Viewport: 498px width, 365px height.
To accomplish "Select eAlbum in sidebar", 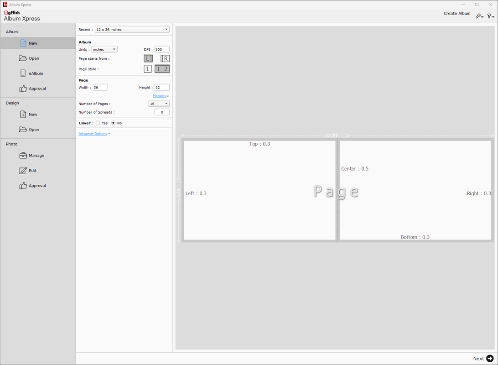I will coord(38,73).
